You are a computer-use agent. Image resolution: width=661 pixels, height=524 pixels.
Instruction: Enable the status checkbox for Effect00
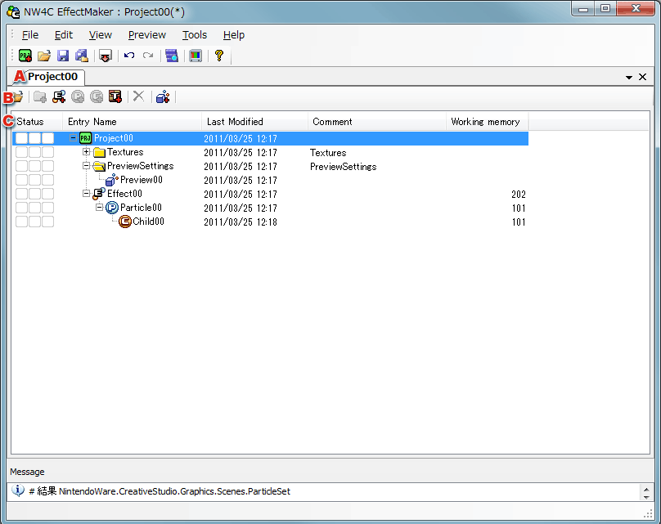[x=21, y=194]
